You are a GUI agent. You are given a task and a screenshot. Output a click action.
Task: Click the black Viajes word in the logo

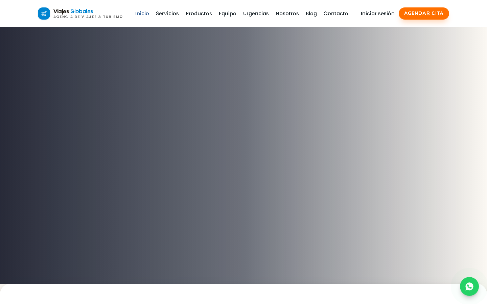click(x=61, y=11)
